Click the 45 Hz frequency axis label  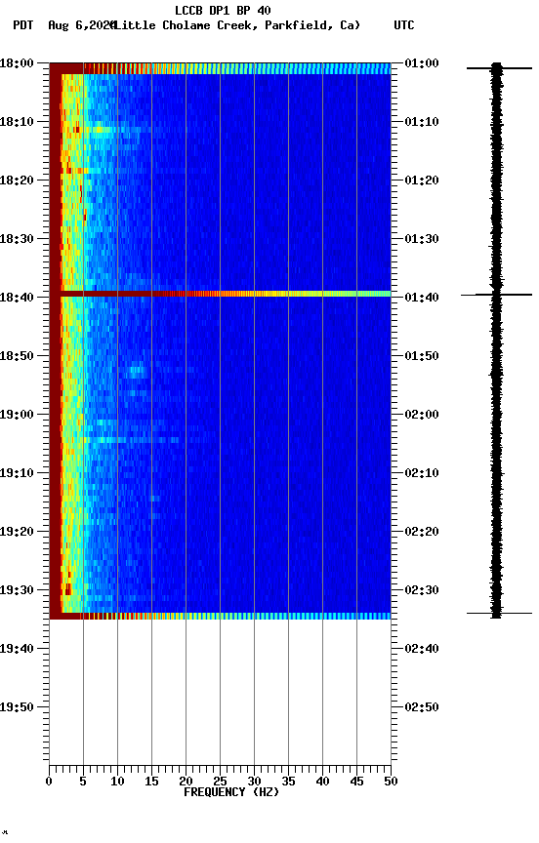point(356,782)
